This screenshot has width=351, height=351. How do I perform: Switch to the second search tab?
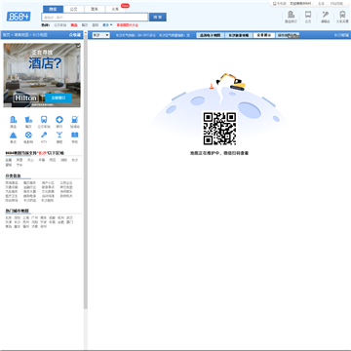point(73,9)
